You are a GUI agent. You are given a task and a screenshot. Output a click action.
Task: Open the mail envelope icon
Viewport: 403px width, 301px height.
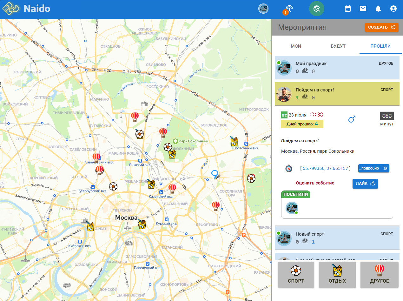coord(363,9)
